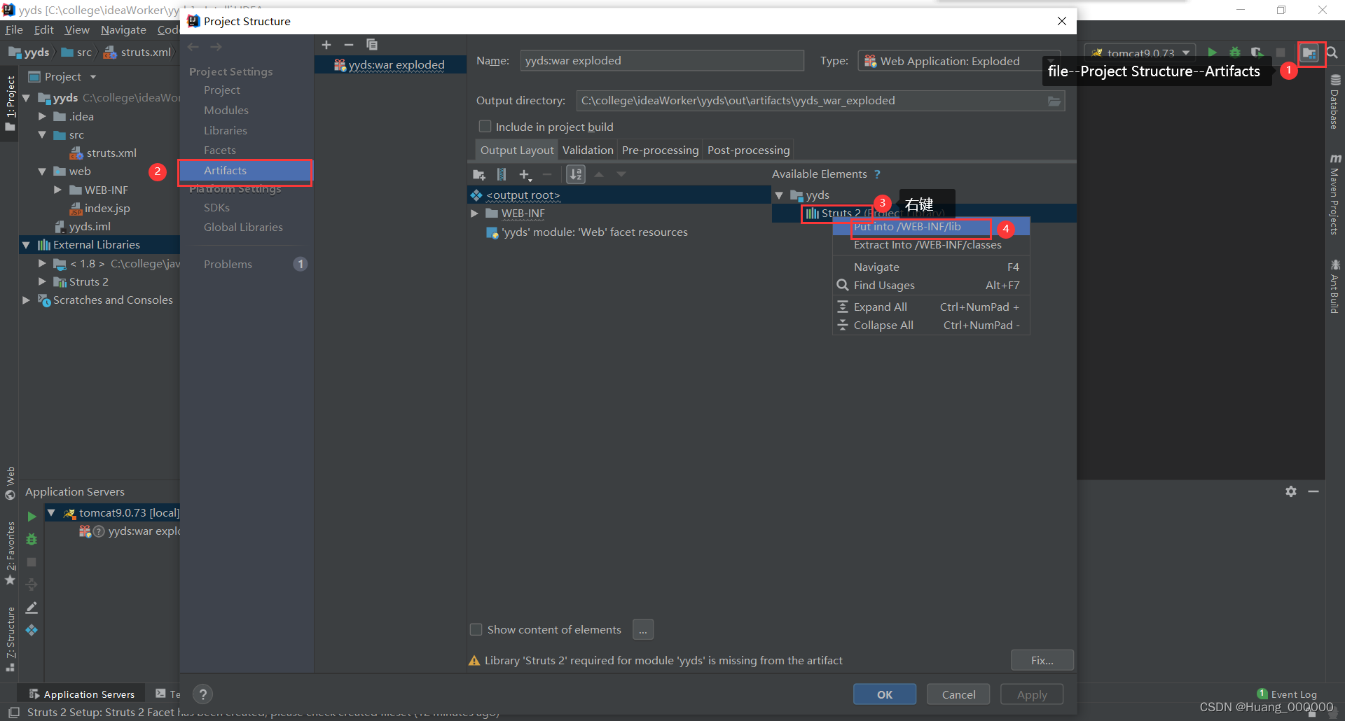This screenshot has height=721, width=1345.
Task: Run Application Server green play icon
Action: 32,517
